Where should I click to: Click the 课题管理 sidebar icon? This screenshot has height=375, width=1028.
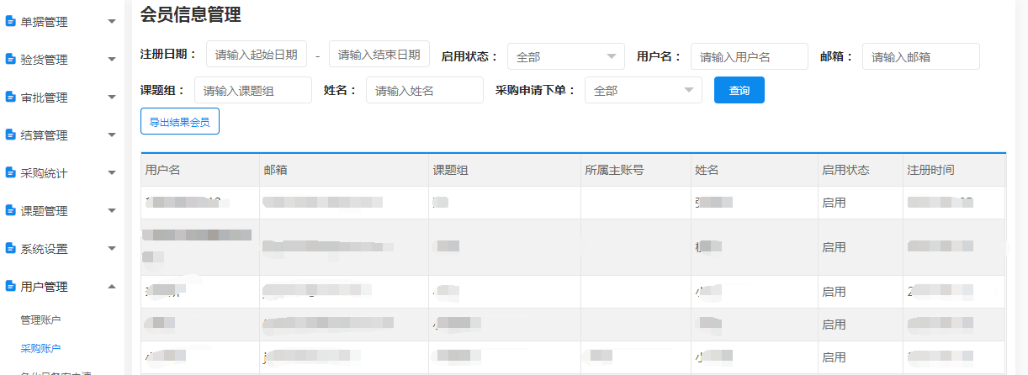tap(11, 211)
